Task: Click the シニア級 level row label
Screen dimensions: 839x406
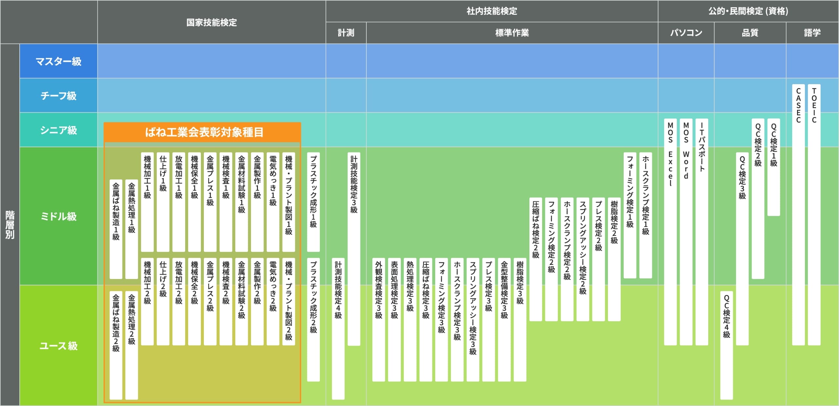Action: (x=58, y=130)
